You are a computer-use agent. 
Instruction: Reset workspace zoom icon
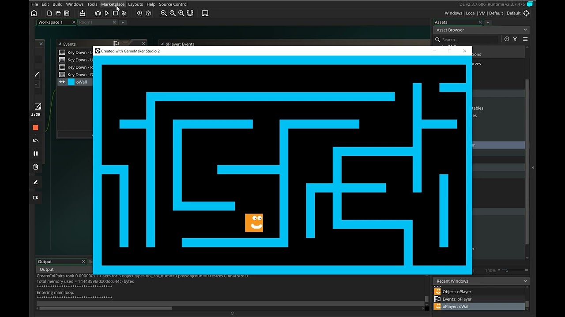point(173,13)
